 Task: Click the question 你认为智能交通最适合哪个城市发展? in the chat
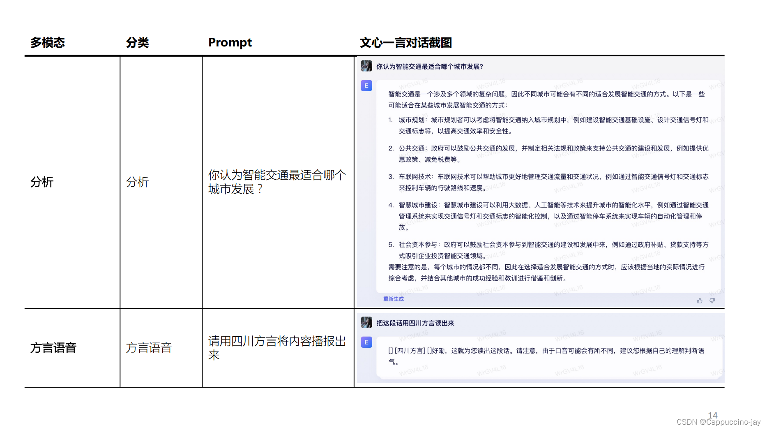pyautogui.click(x=430, y=66)
